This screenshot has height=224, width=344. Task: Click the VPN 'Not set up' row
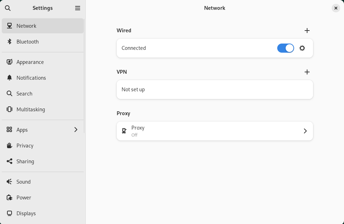[x=214, y=90]
